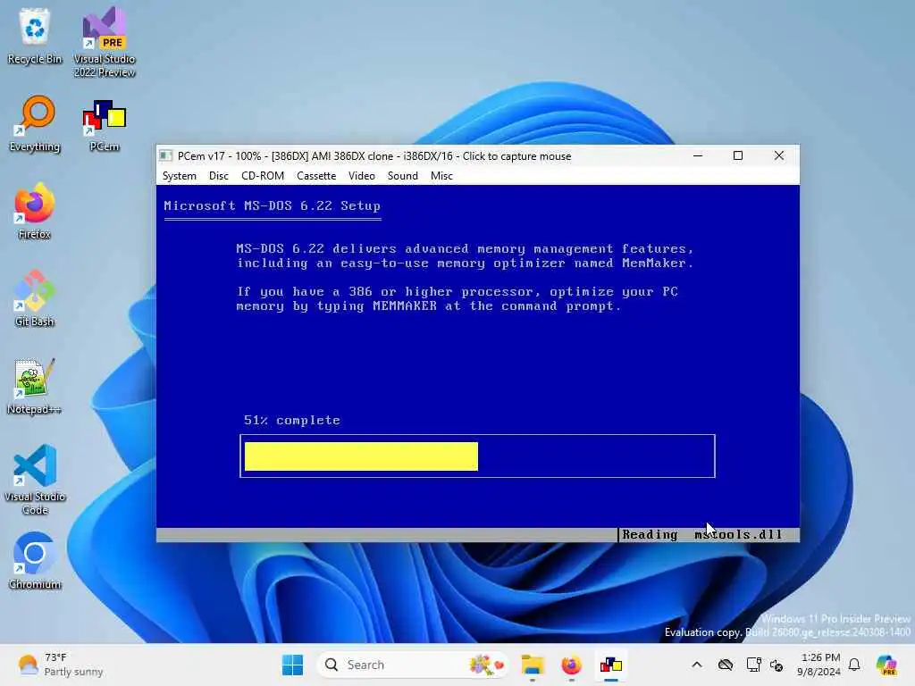Open the Sound menu in PCem

(x=403, y=176)
